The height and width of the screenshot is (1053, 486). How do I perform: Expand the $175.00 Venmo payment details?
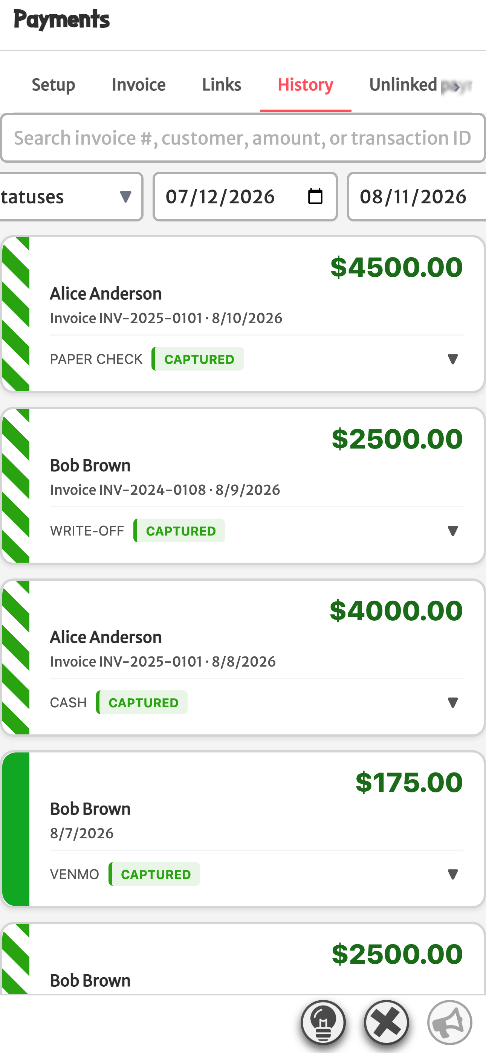tap(452, 874)
